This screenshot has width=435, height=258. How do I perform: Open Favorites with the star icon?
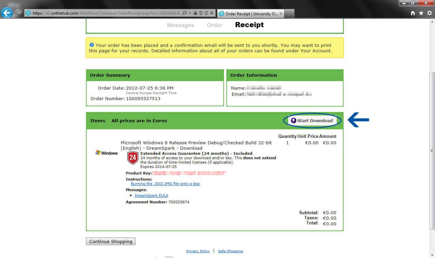pyautogui.click(x=421, y=13)
